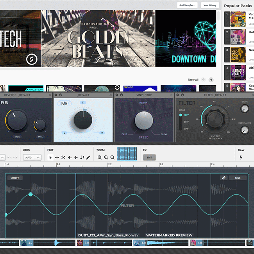
Task: Open the GRID AUTO dropdown
Action: click(x=32, y=157)
